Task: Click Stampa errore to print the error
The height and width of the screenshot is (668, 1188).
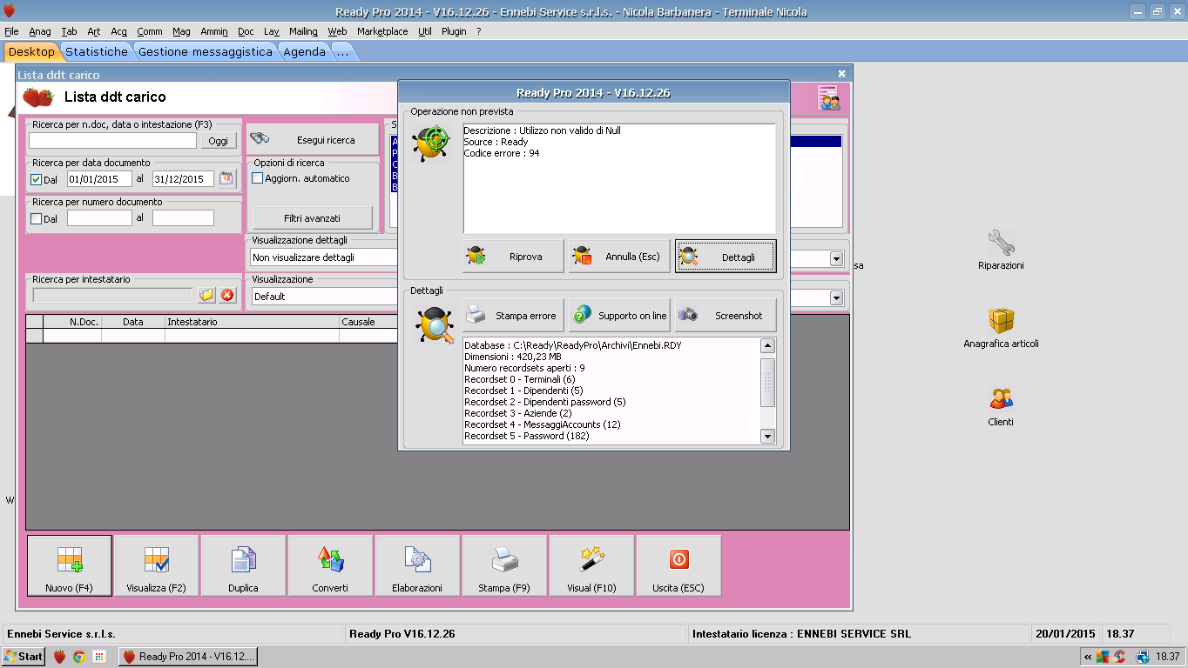Action: click(513, 316)
